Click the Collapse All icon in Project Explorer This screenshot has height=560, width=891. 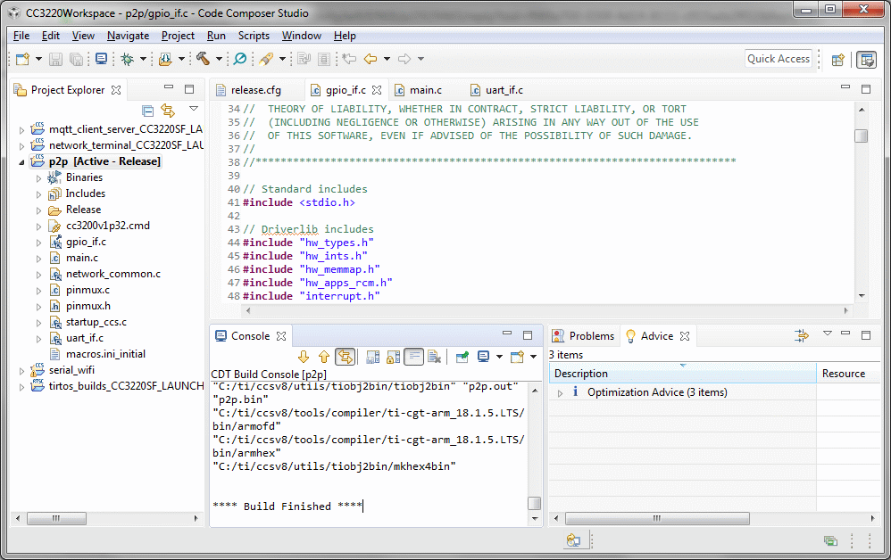[148, 111]
